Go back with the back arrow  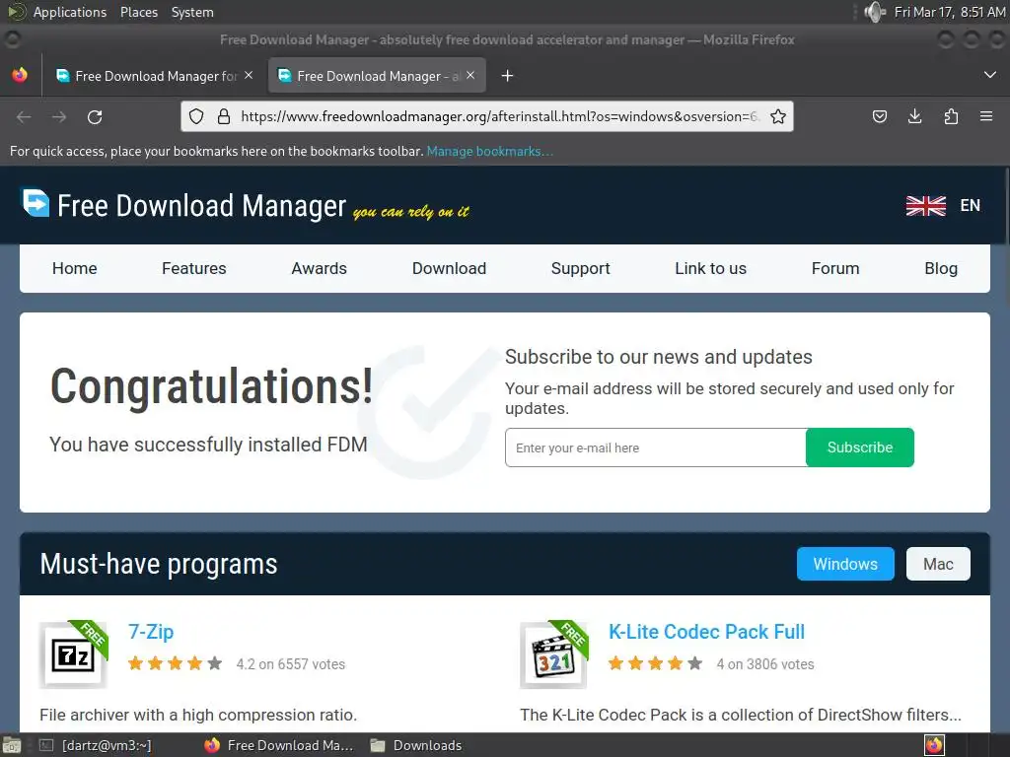pos(24,117)
